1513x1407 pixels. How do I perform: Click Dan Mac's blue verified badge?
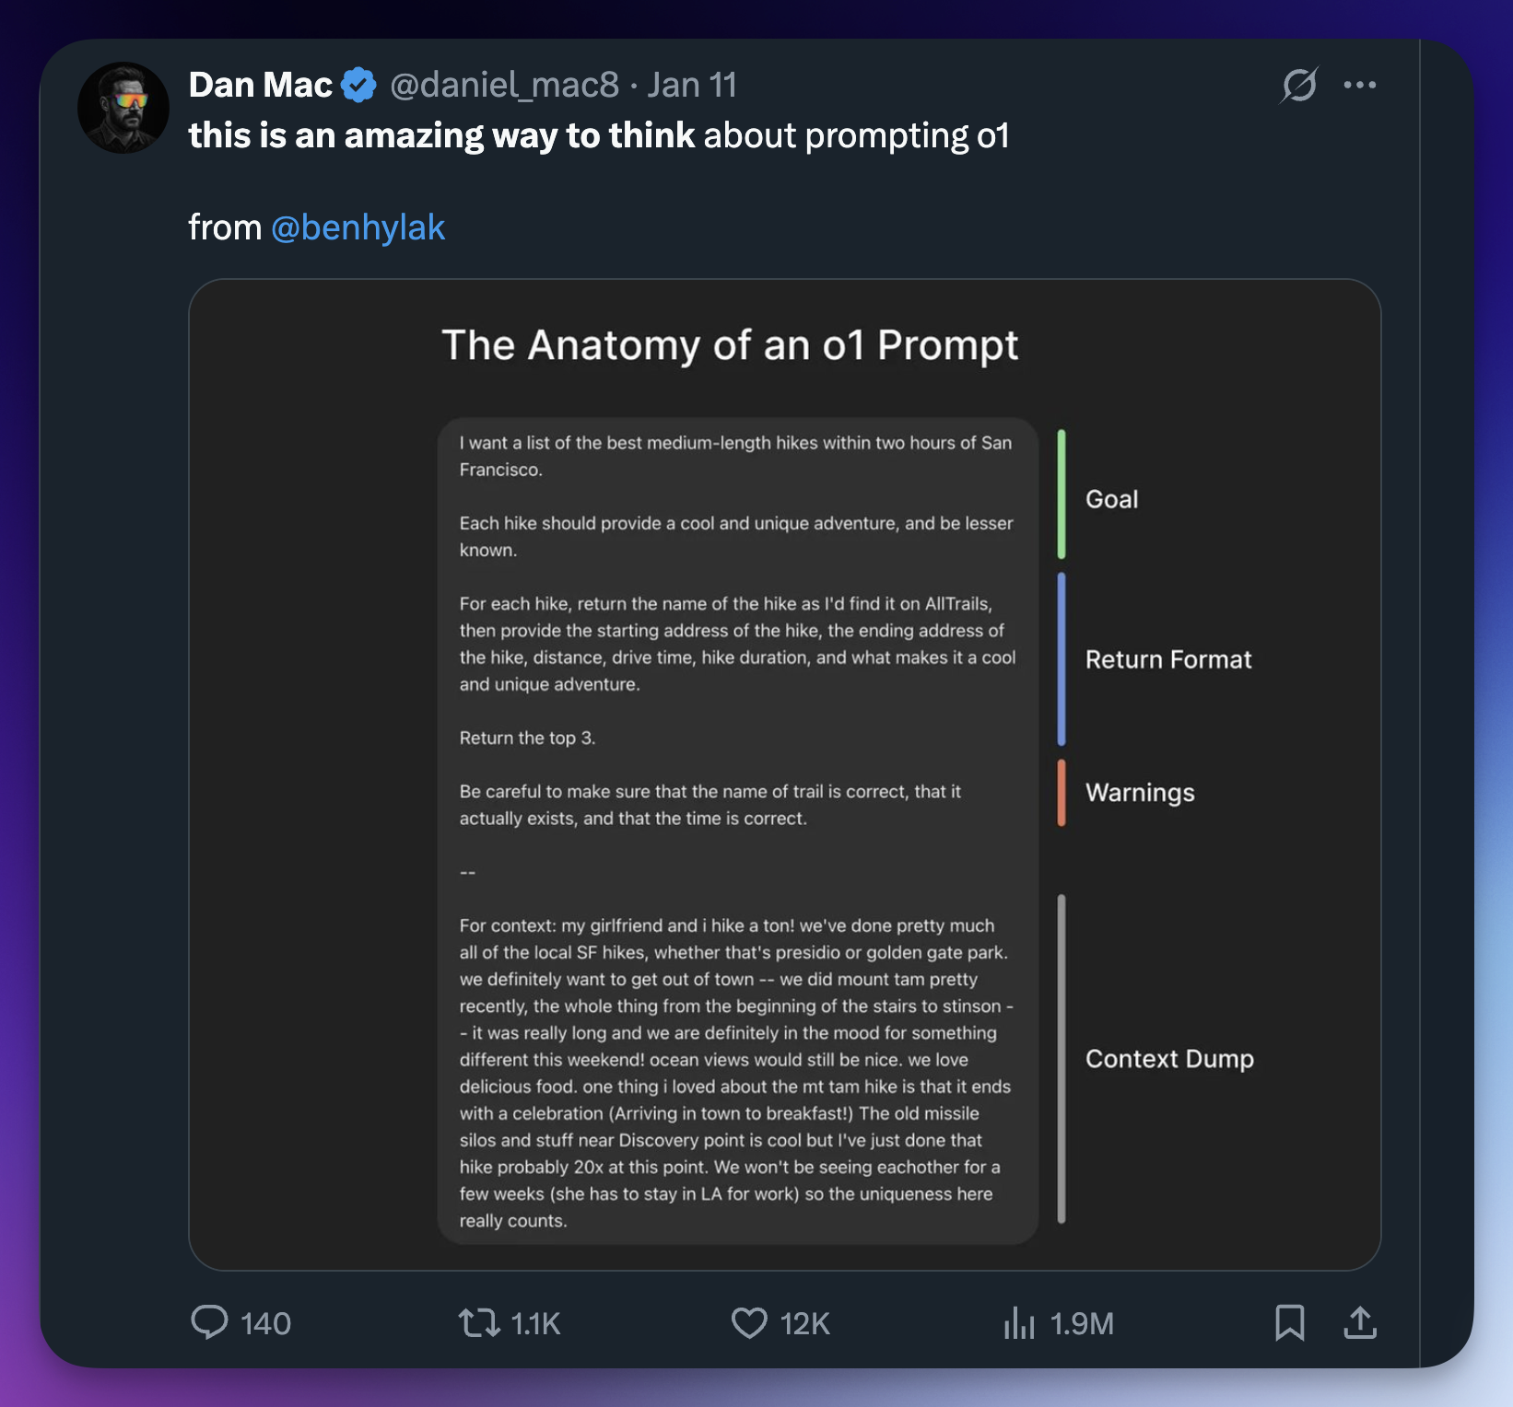[358, 83]
